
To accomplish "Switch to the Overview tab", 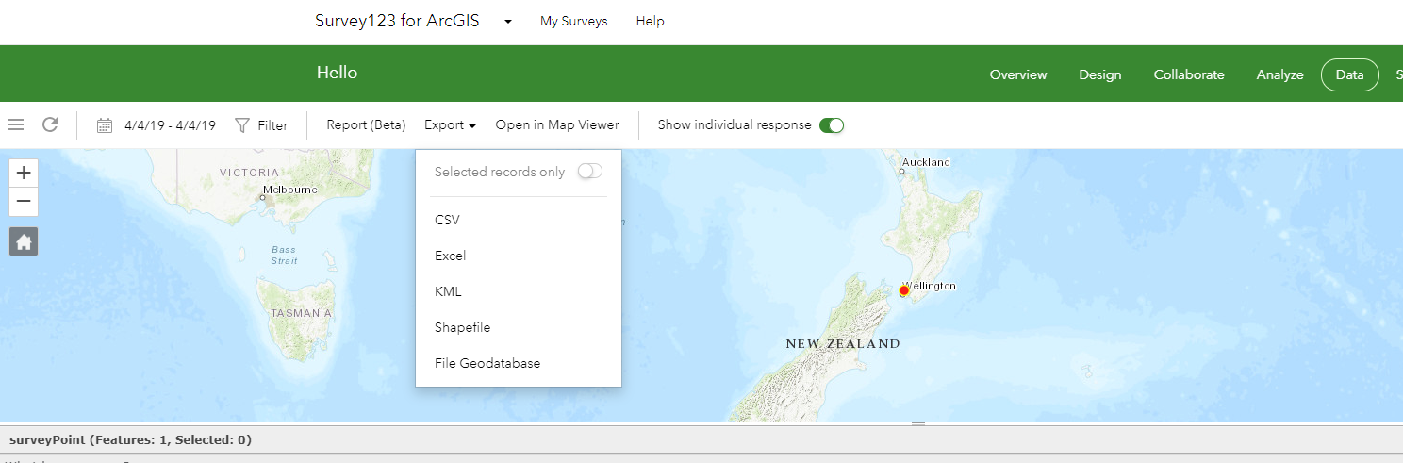I will click(1018, 74).
